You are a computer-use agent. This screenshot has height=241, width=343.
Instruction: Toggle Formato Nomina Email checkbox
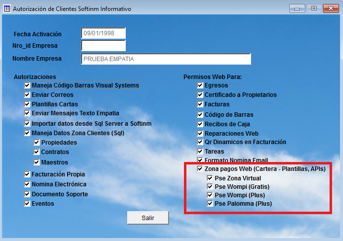[x=200, y=160]
